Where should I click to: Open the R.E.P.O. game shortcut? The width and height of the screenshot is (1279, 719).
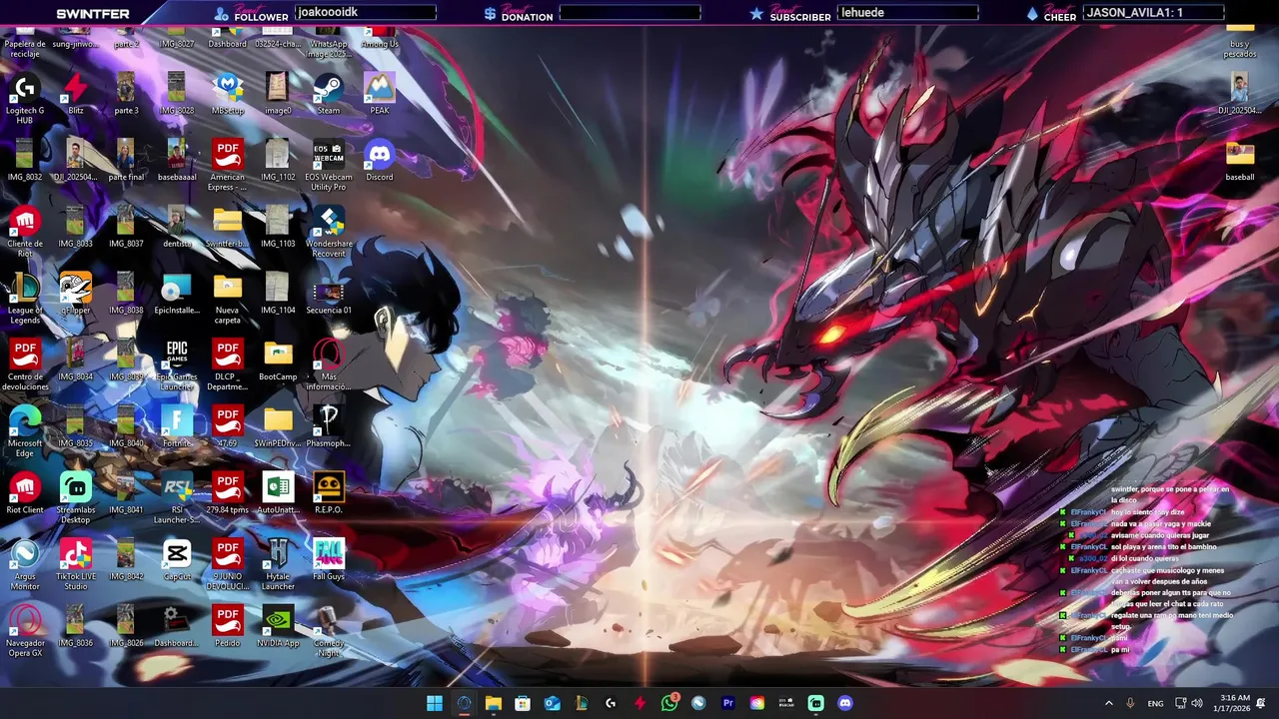coord(329,493)
